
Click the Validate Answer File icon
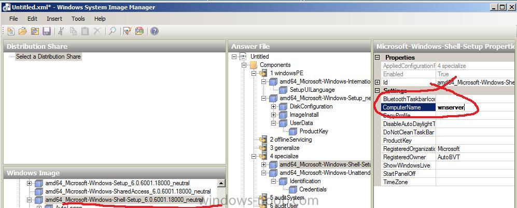(x=127, y=31)
